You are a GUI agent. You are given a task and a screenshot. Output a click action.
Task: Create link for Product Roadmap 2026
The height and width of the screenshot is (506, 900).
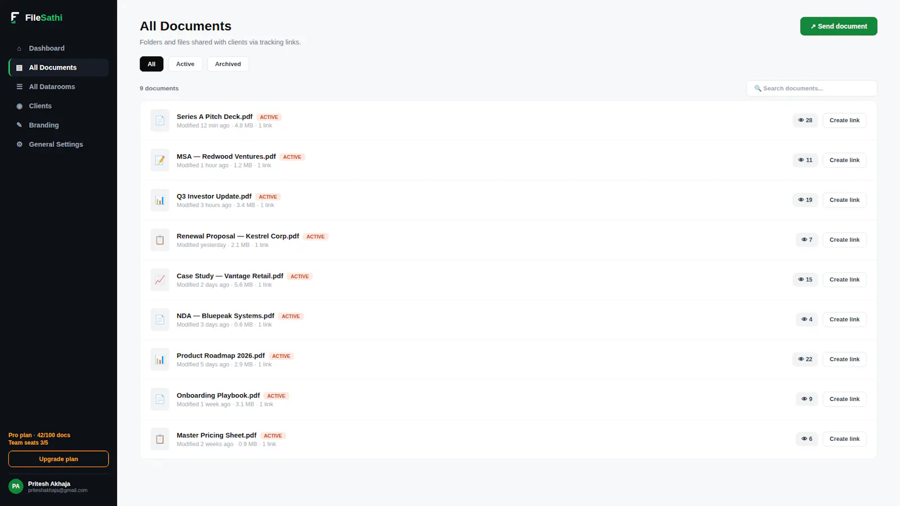pos(844,359)
